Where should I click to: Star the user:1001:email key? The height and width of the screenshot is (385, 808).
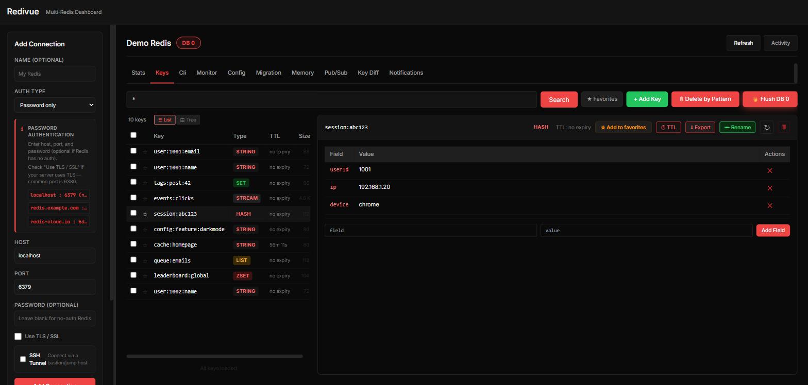145,152
